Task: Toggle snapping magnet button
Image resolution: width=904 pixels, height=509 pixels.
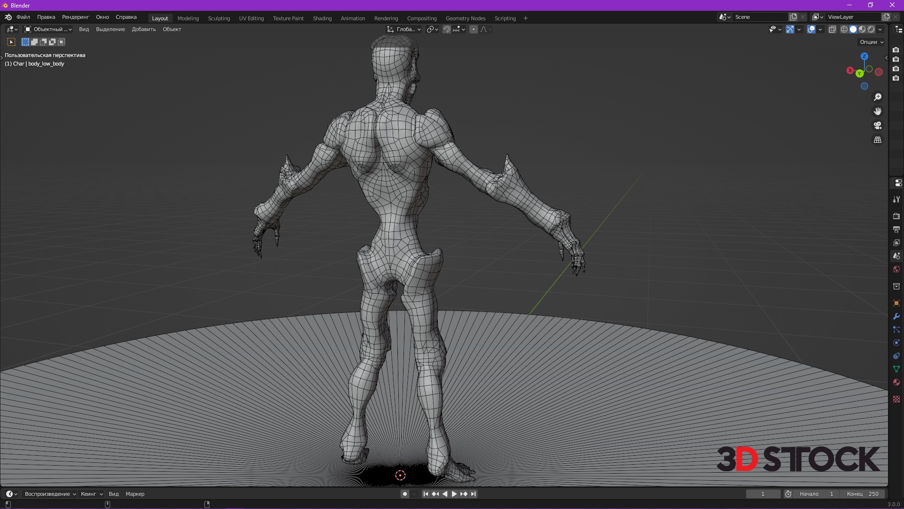Action: pos(447,29)
